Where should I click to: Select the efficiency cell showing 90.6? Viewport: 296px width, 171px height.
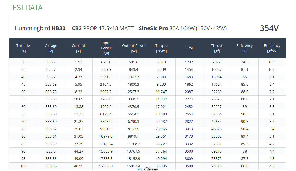(244, 114)
